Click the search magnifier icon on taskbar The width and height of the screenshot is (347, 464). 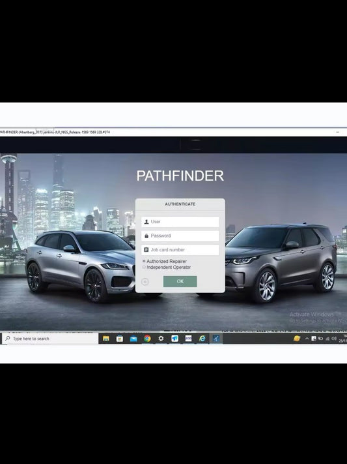click(8, 338)
